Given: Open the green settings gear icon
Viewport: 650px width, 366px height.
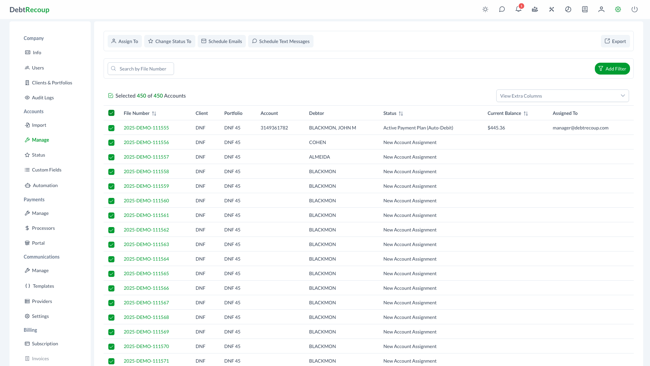Looking at the screenshot, I should [x=617, y=9].
